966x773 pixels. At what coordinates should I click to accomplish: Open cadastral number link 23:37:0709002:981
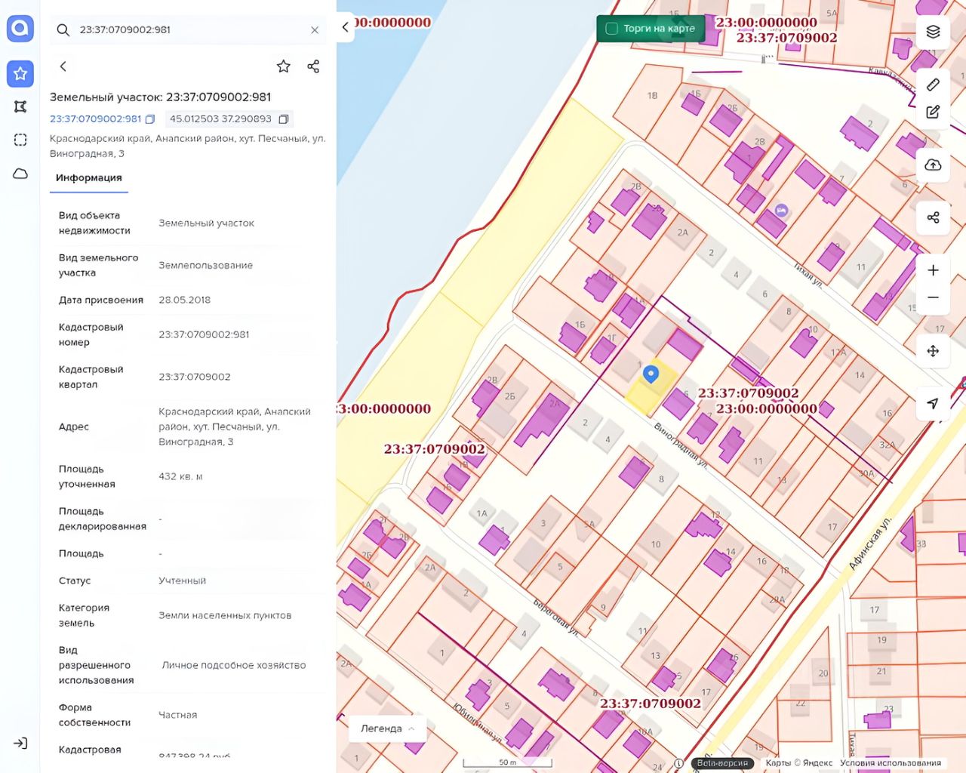[95, 119]
